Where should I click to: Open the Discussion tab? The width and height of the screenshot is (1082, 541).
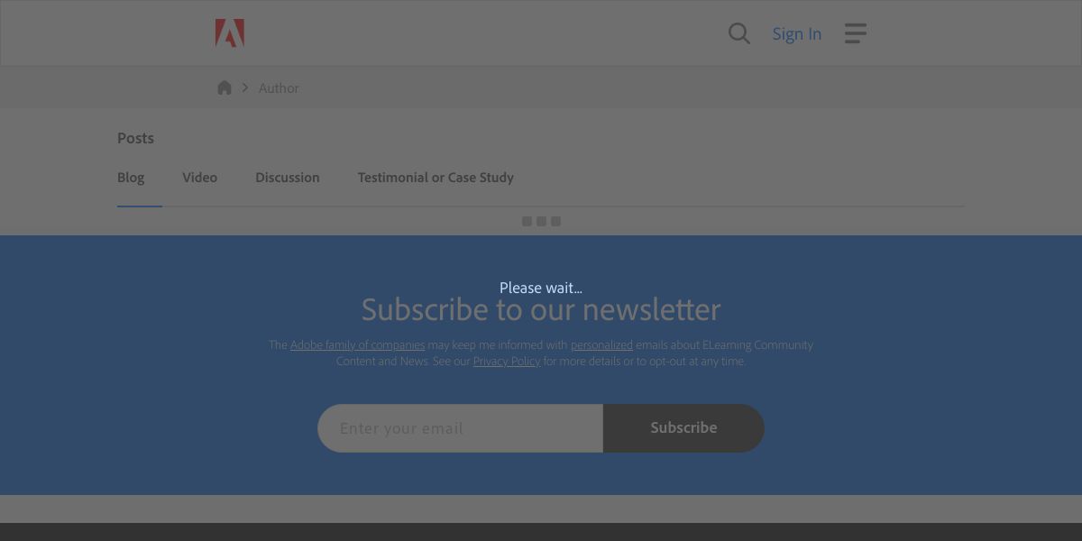click(288, 178)
